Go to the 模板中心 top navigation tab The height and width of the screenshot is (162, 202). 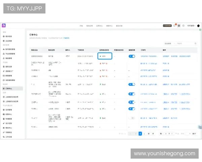[109, 26]
